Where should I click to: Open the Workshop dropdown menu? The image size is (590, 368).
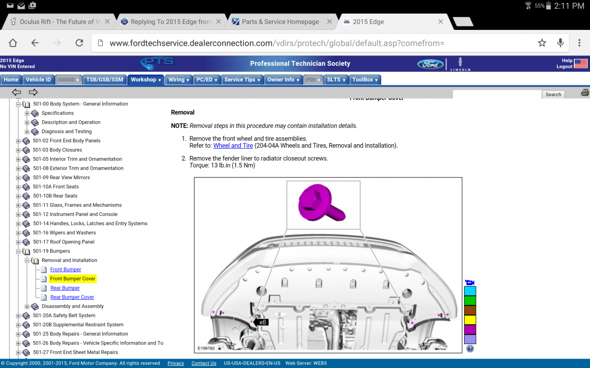pos(146,79)
